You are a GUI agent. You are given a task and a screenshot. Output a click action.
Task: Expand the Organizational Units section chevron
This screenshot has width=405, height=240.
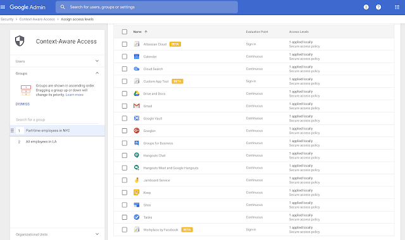click(97, 234)
